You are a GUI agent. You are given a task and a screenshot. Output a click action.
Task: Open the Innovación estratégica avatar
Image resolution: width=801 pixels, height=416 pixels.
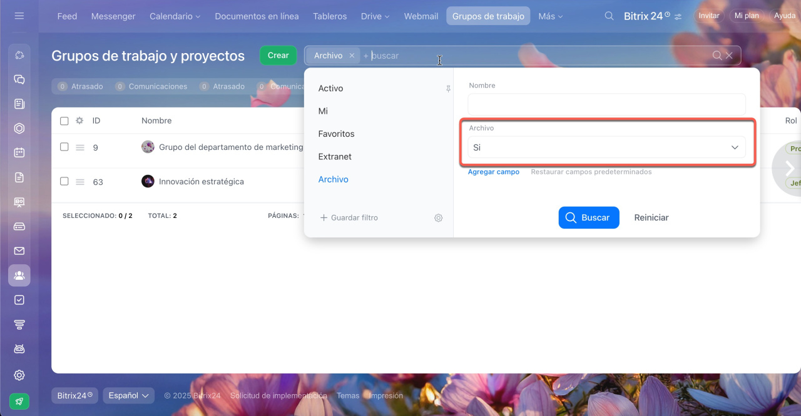coord(148,181)
